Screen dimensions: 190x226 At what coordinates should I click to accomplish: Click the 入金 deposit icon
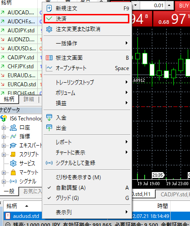click(49, 118)
